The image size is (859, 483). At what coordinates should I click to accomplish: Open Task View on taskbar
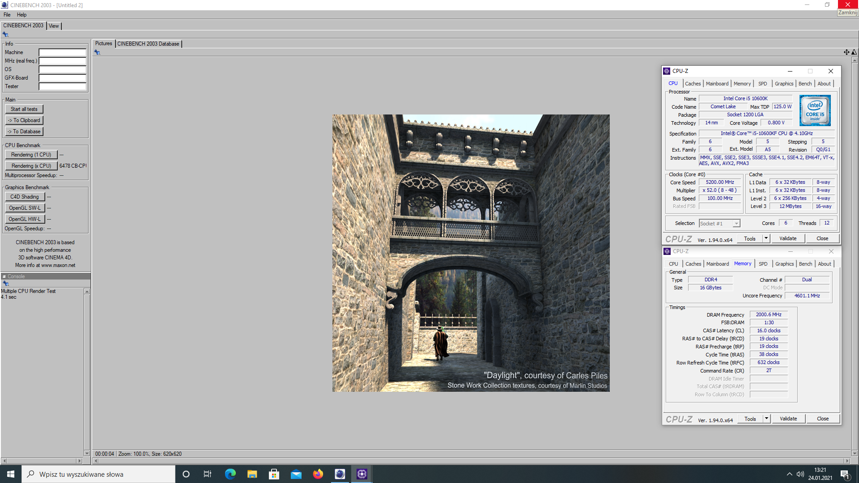(208, 474)
